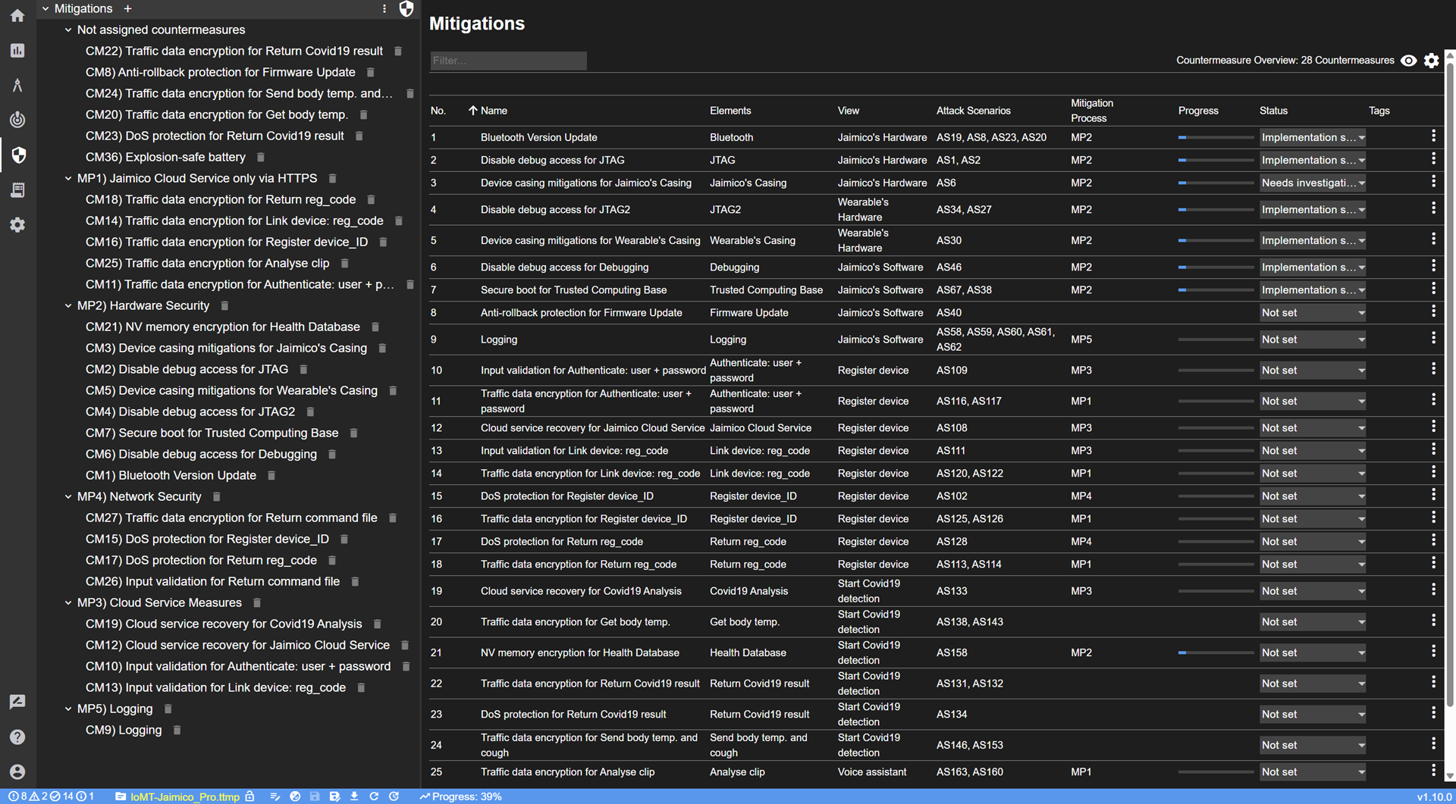Select the drafting compass icon in the sidebar
The width and height of the screenshot is (1456, 804).
[17, 85]
